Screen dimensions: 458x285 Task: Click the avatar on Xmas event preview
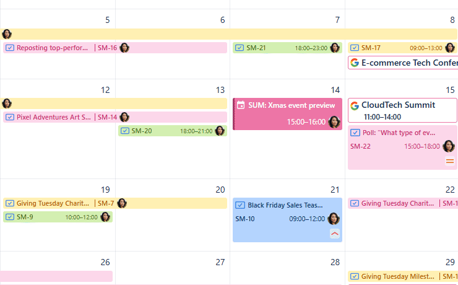pos(335,122)
